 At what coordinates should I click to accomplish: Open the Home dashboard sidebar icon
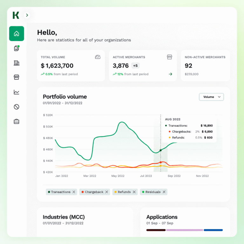[x=17, y=33]
